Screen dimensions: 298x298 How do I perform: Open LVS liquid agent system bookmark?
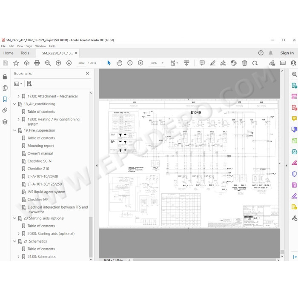point(46,192)
